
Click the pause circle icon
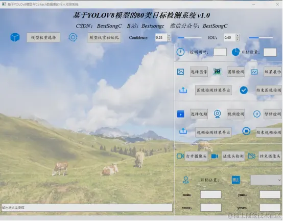pyautogui.click(x=257, y=114)
